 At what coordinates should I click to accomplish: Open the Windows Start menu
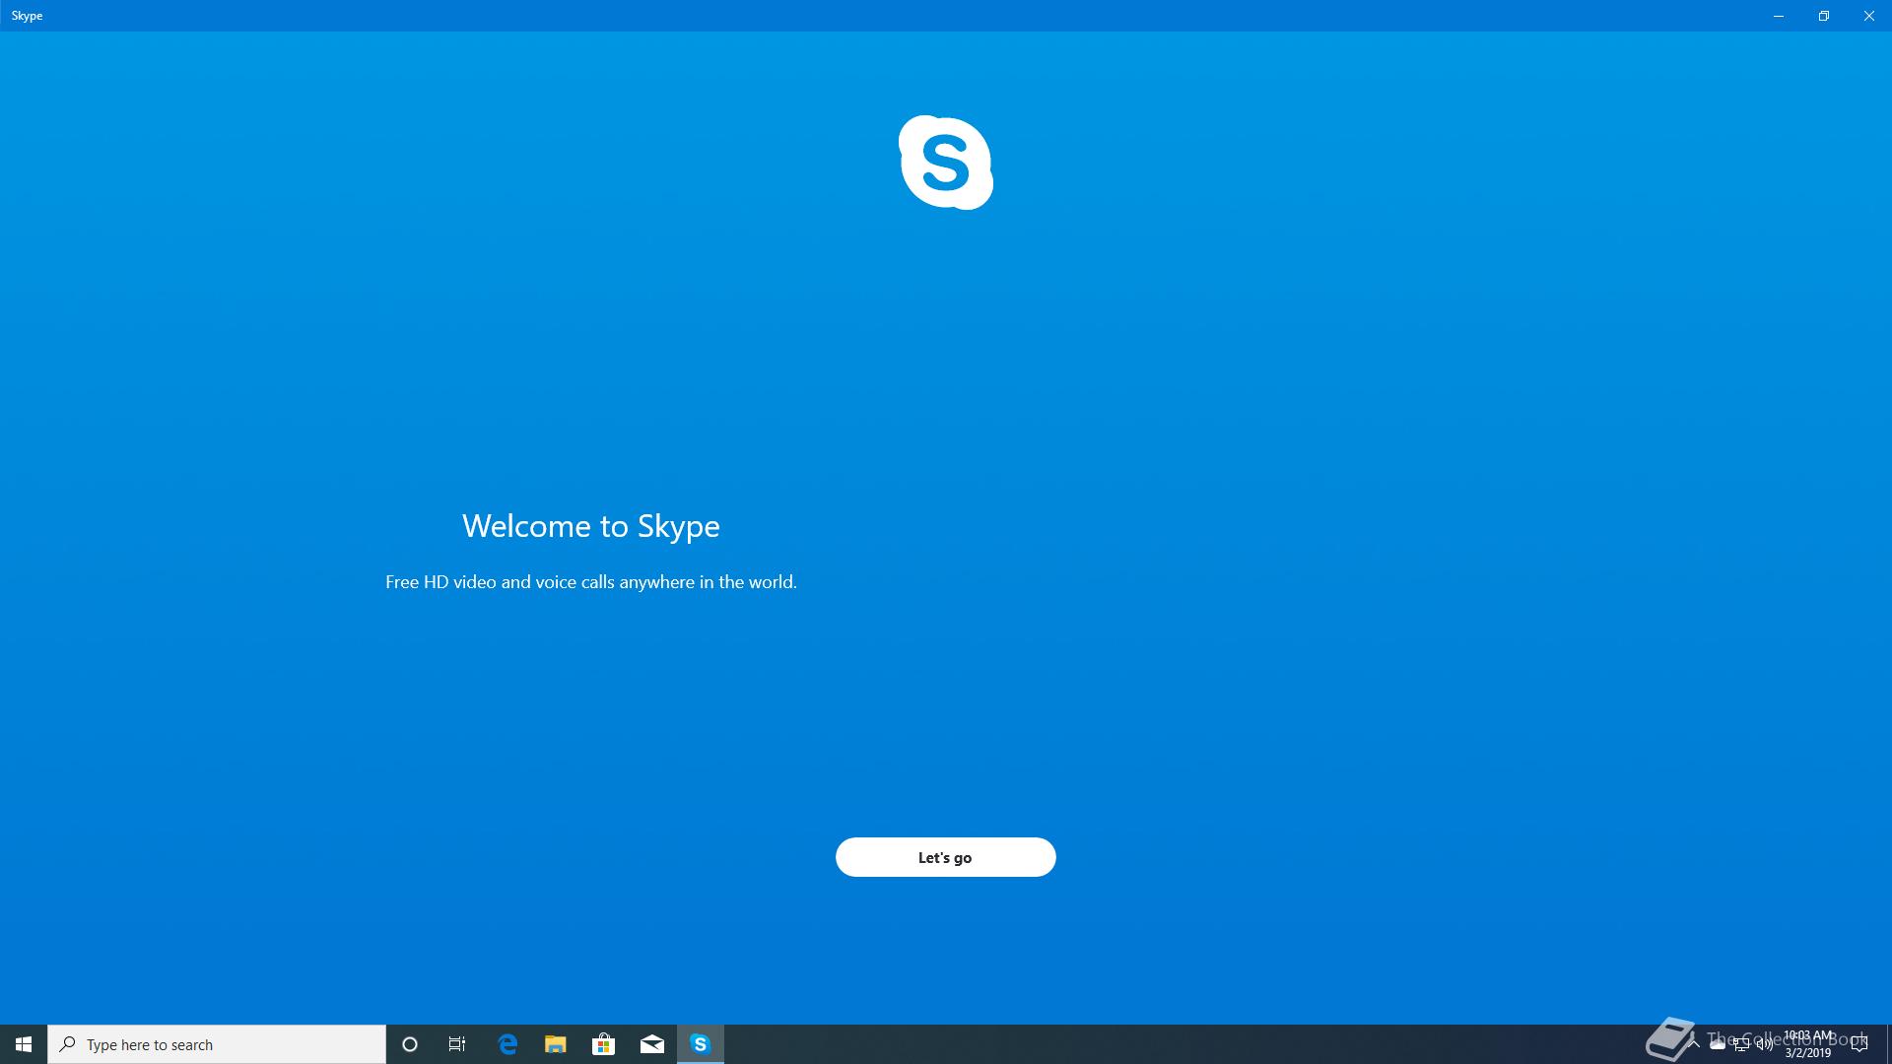(24, 1044)
